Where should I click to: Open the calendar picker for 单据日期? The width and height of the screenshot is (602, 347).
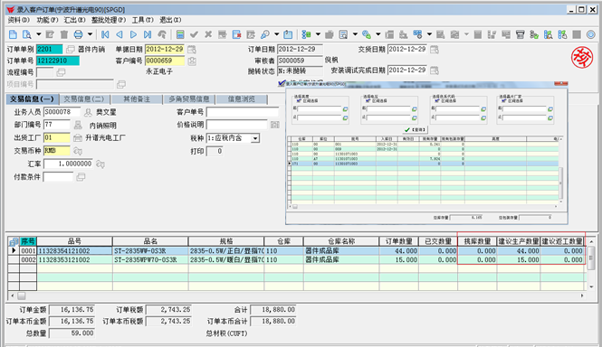click(x=192, y=50)
